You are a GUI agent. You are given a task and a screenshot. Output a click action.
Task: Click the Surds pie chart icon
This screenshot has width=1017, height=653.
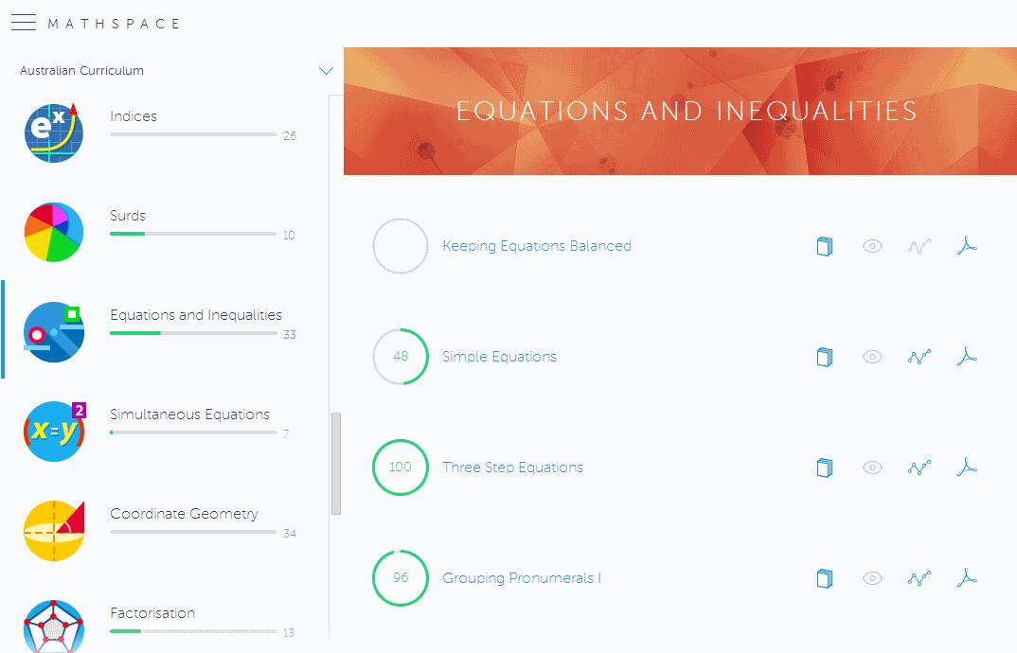point(54,232)
